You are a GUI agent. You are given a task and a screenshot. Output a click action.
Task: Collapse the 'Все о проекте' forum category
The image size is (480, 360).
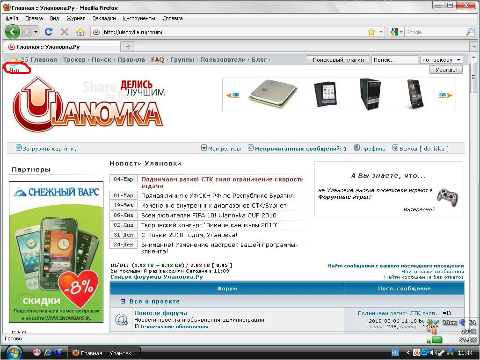point(123,301)
